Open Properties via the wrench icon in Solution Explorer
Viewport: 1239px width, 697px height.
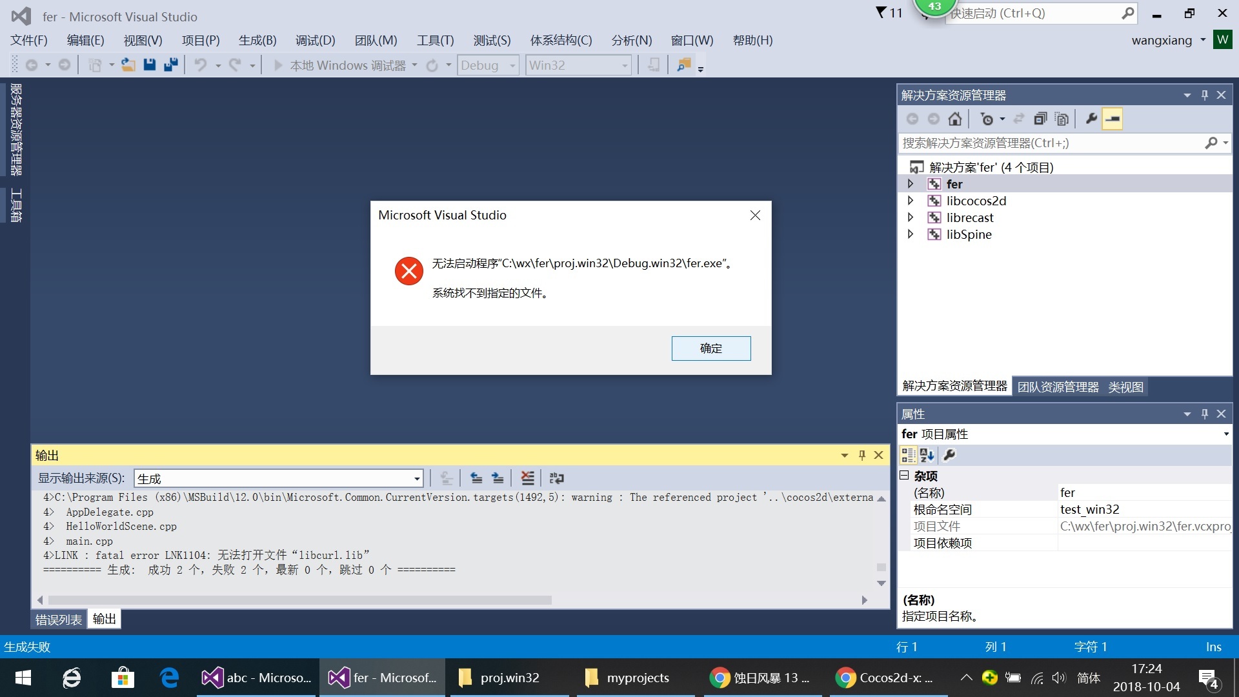click(1091, 119)
